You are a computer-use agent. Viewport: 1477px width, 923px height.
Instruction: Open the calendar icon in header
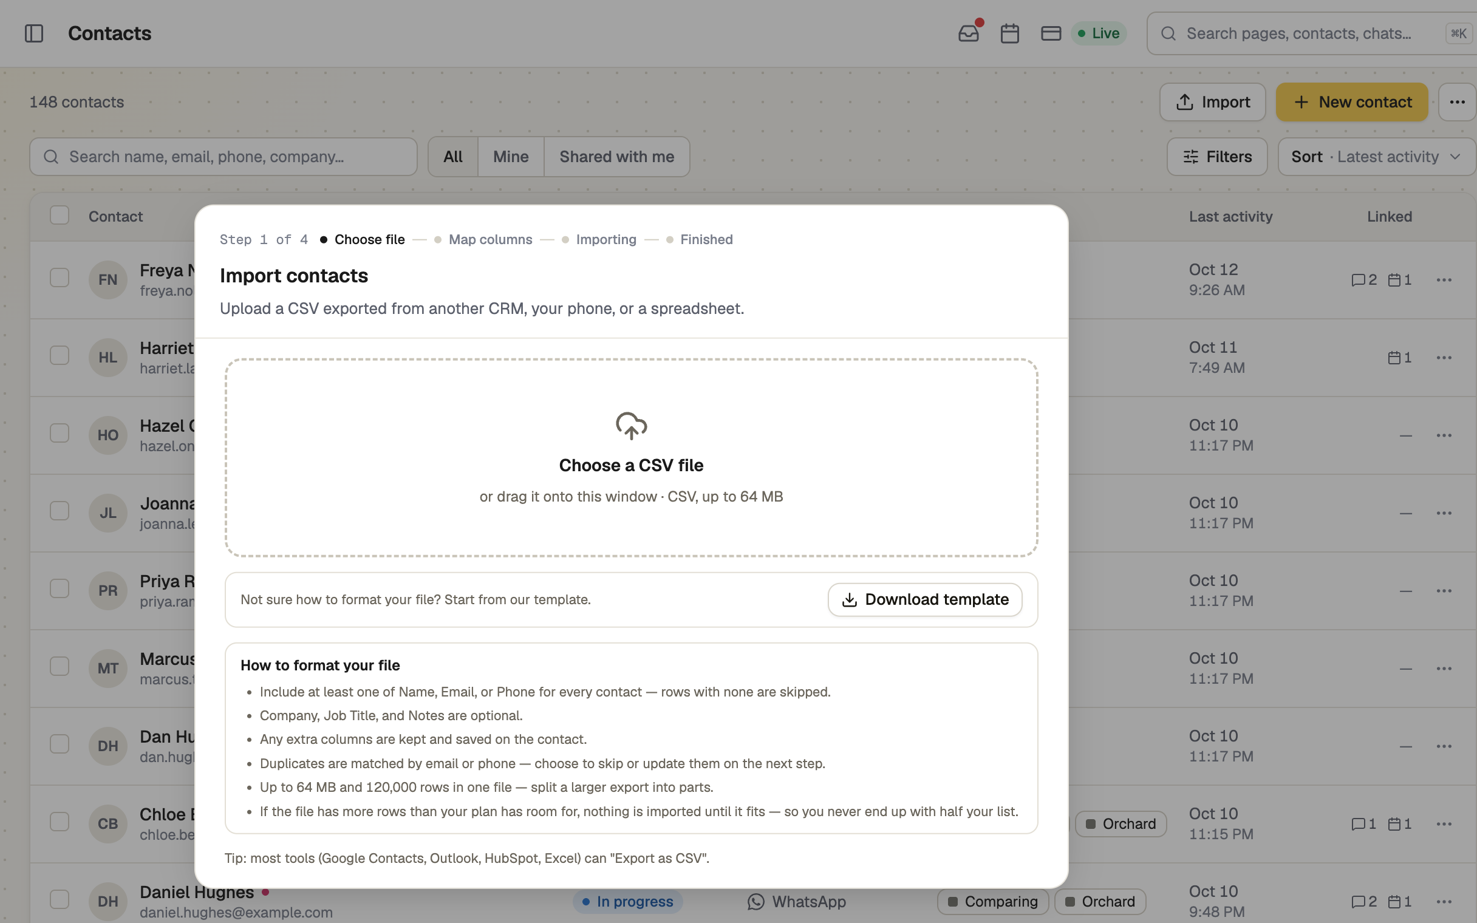tap(1009, 33)
